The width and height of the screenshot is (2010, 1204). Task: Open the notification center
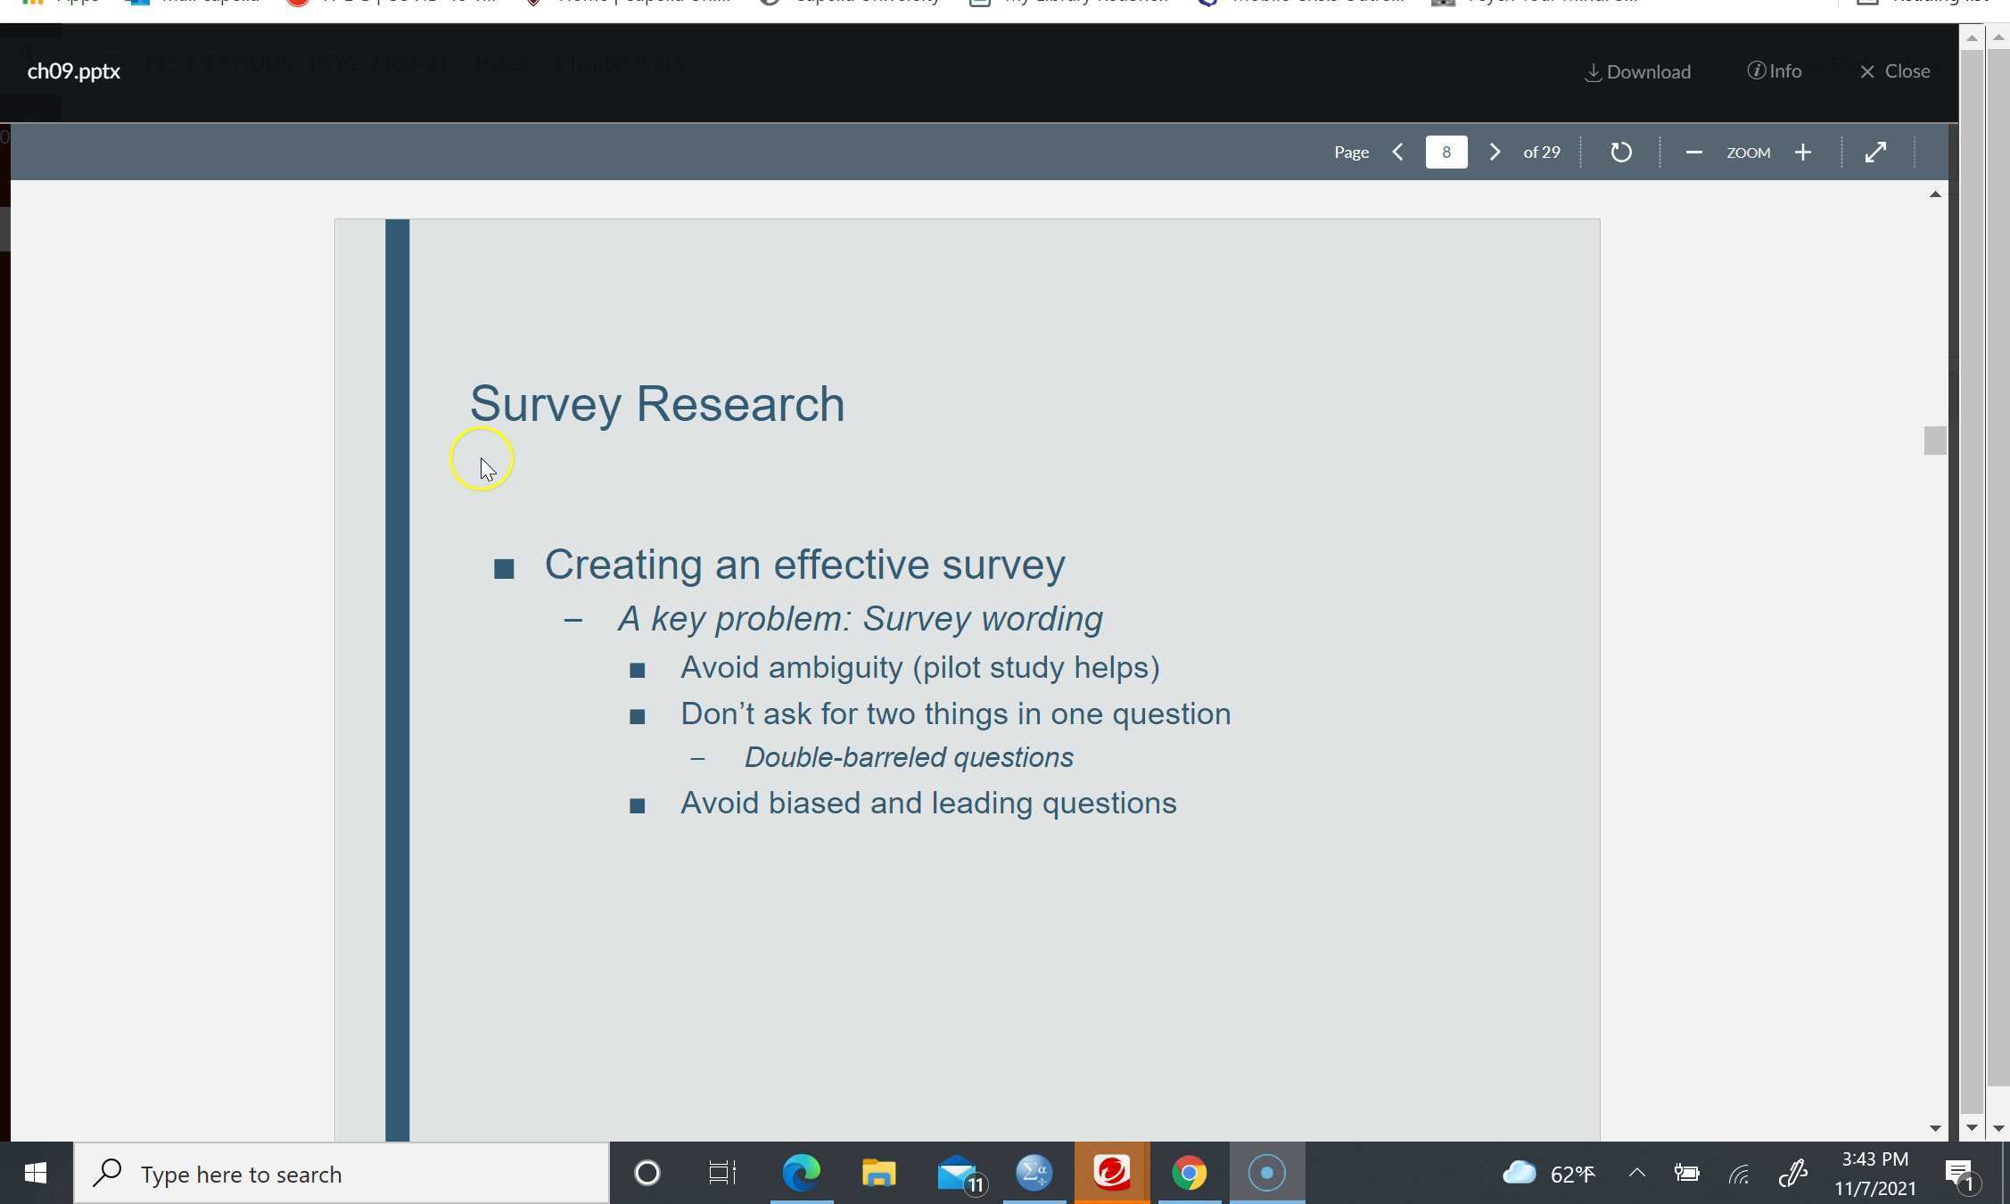1958,1173
